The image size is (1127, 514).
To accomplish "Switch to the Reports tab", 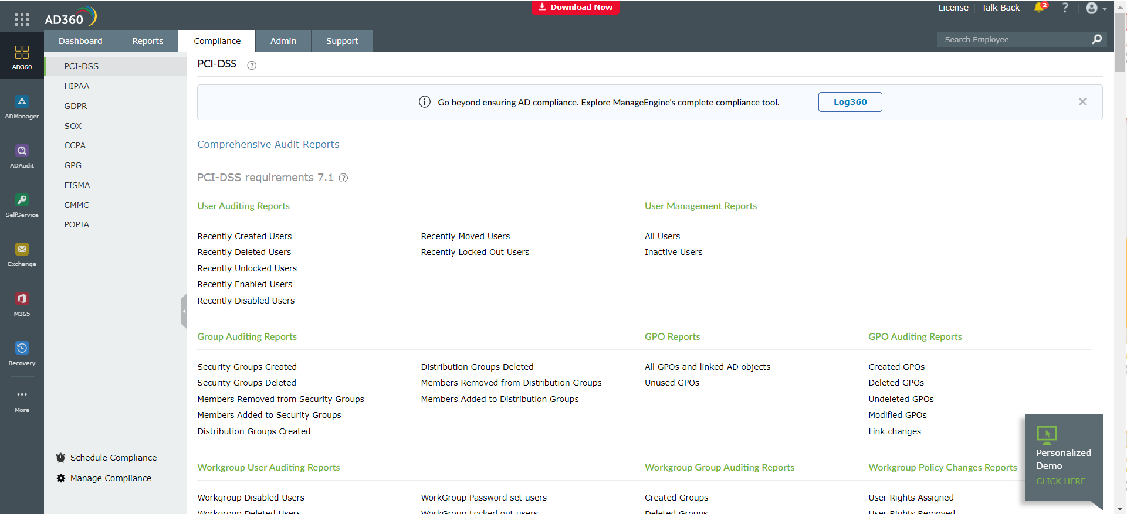I will [148, 41].
